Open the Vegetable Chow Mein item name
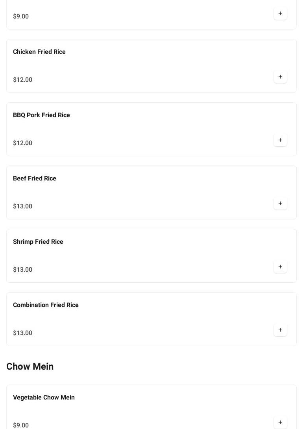The image size is (303, 429). (x=44, y=398)
